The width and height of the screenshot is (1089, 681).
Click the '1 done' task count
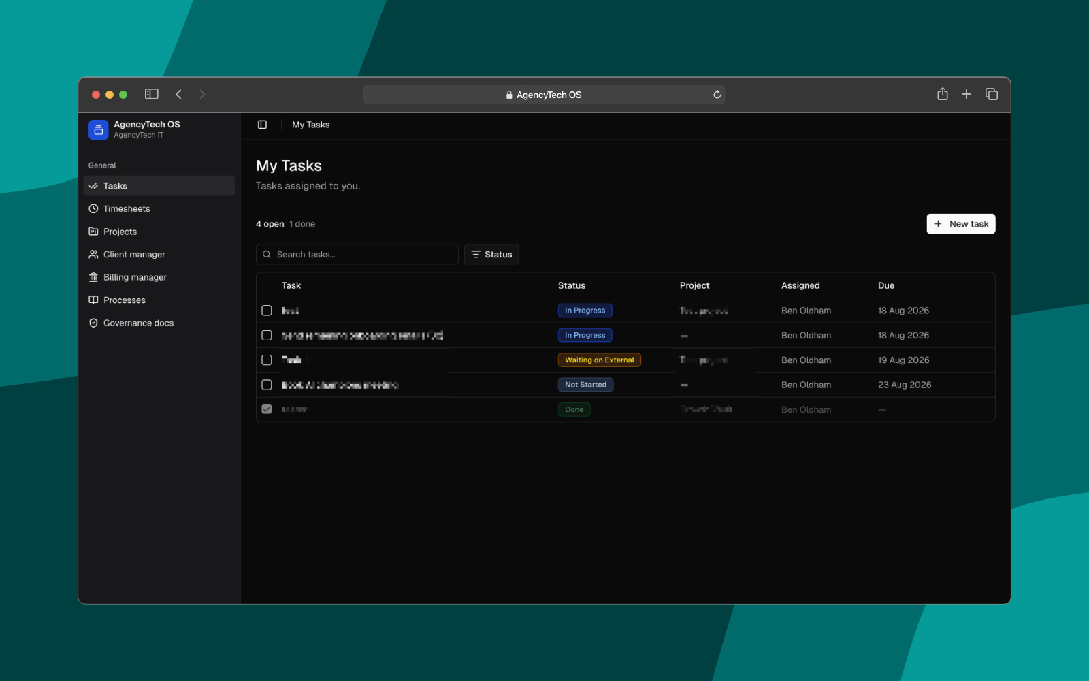(x=302, y=224)
